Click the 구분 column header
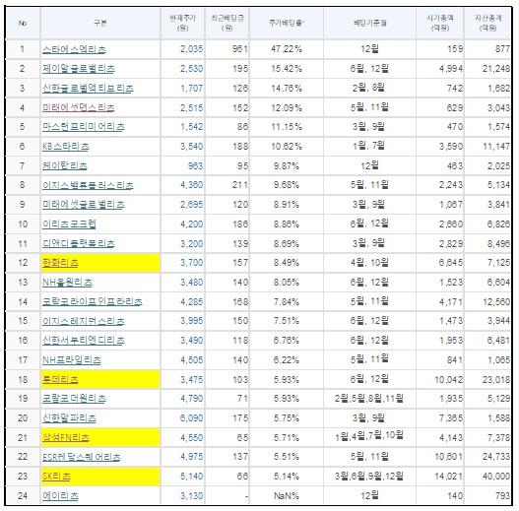Screen dimensions: 519x511 (100, 23)
